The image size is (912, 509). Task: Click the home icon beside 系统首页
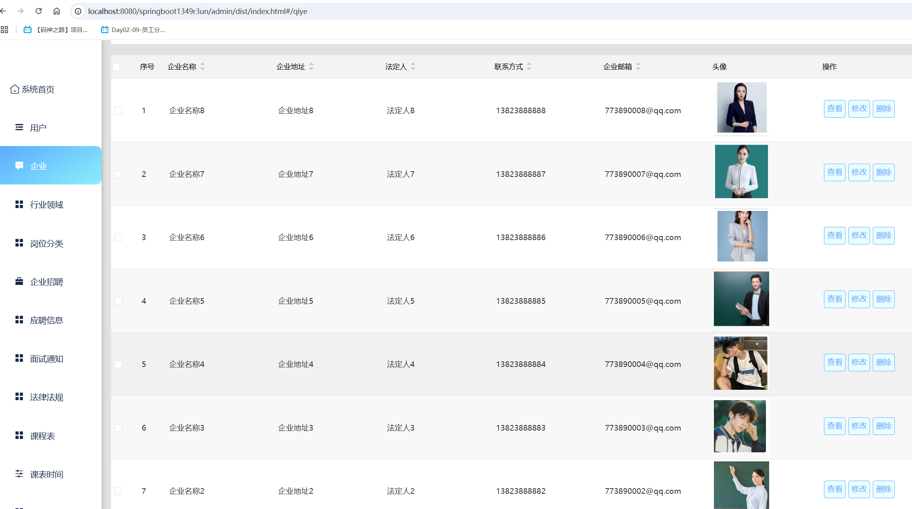point(14,89)
